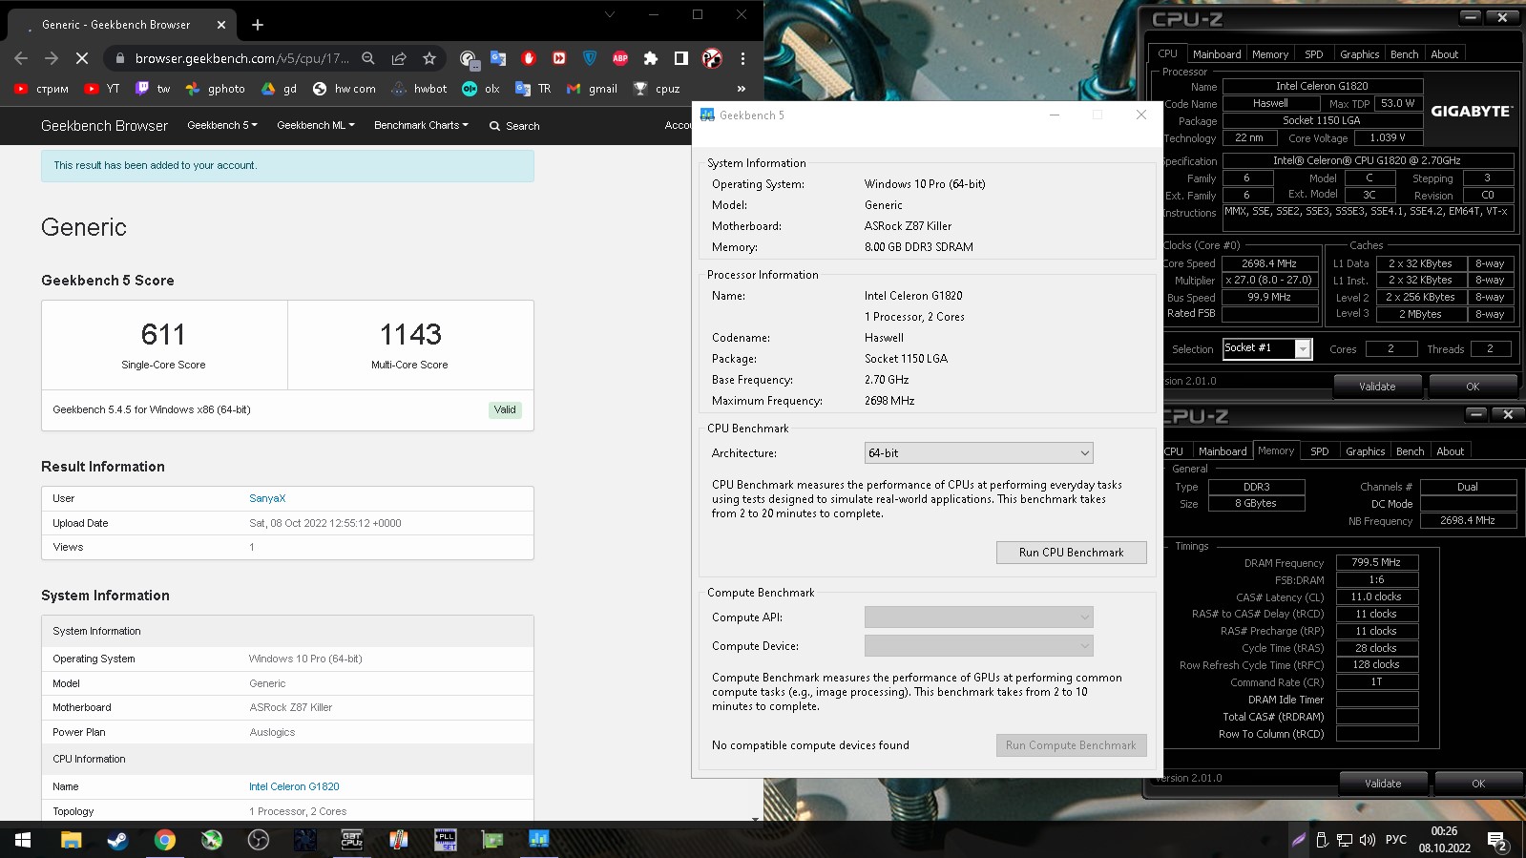Open the gmail bookmark

click(x=593, y=89)
